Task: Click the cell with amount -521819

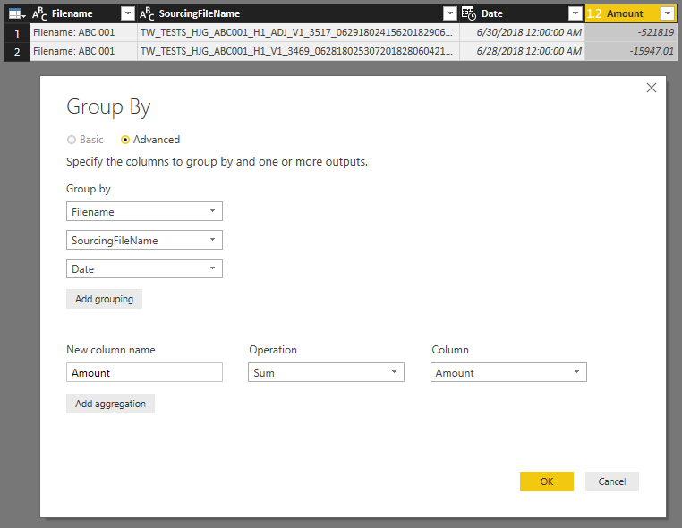Action: coord(631,32)
